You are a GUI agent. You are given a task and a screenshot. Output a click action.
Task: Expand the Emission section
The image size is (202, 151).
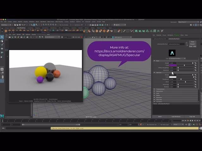[154, 98]
